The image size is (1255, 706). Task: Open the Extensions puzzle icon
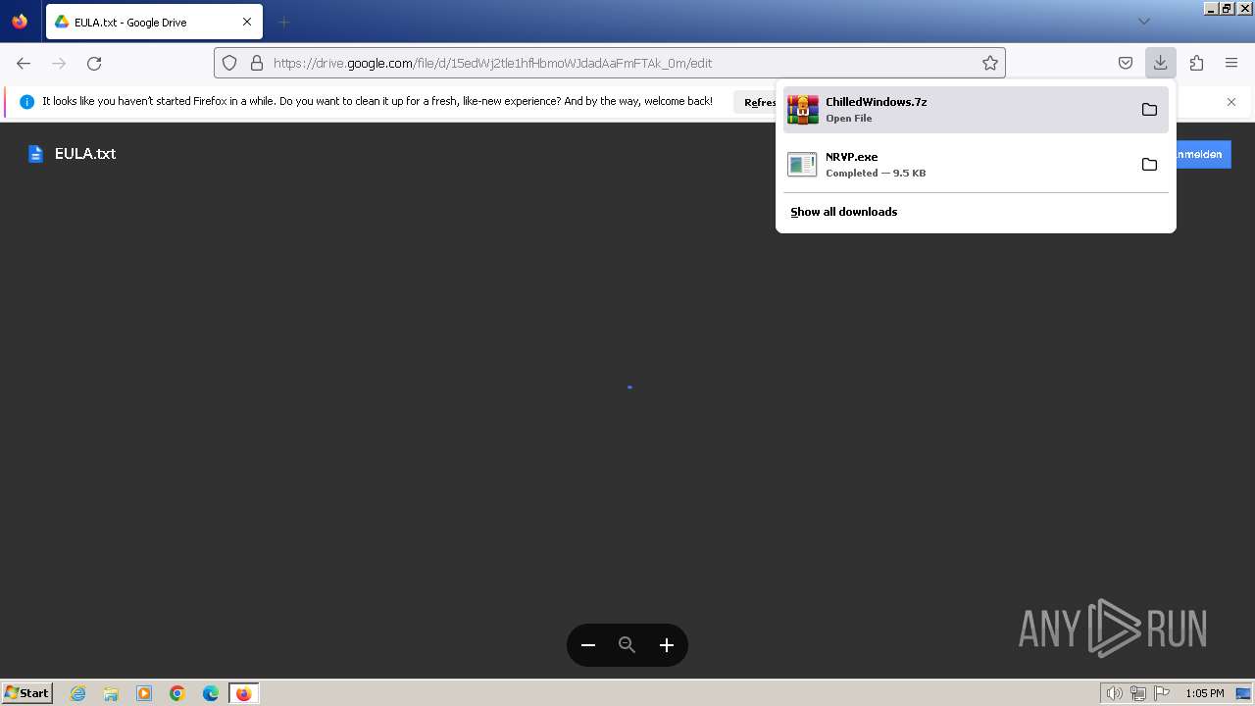pos(1196,63)
